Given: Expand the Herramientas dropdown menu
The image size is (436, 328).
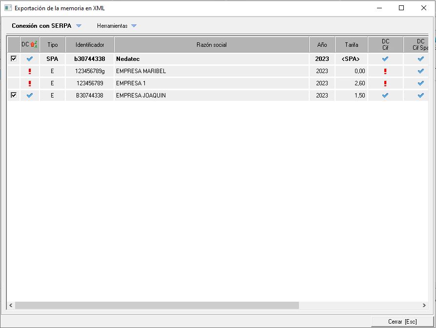Looking at the screenshot, I should click(x=117, y=26).
